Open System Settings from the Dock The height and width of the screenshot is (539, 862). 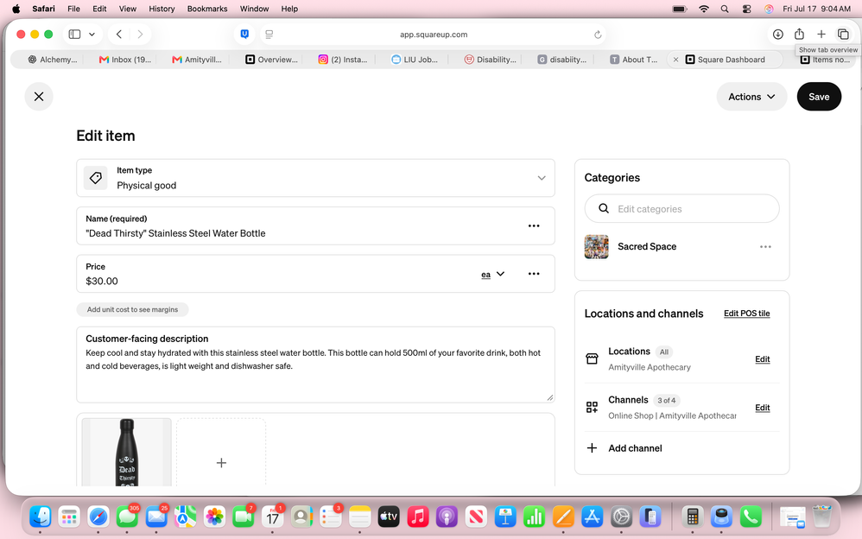click(x=621, y=517)
